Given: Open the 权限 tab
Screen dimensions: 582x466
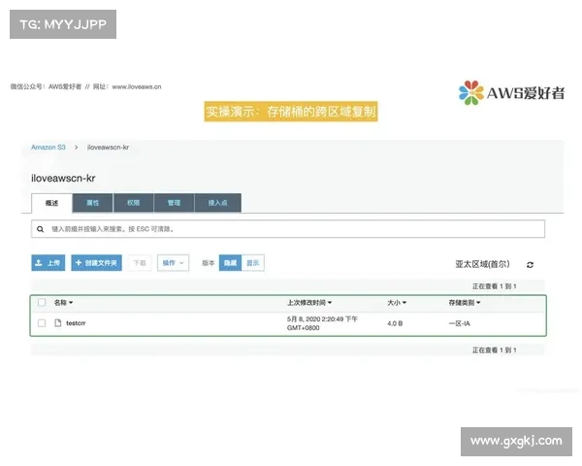Looking at the screenshot, I should [x=133, y=203].
